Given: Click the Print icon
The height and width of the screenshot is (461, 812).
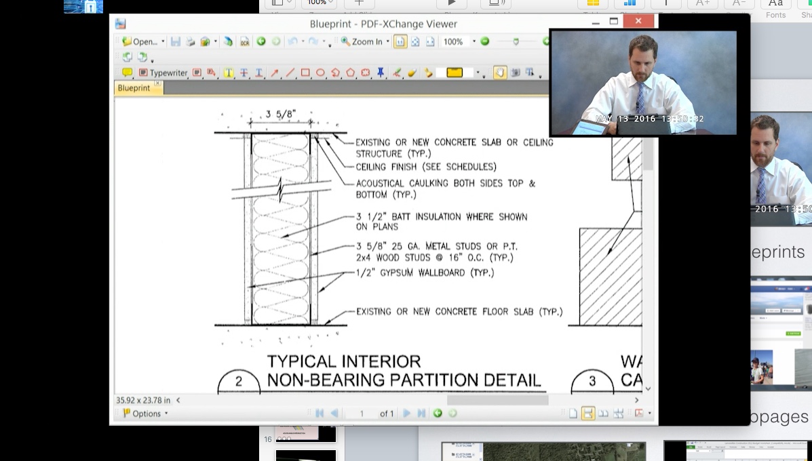Looking at the screenshot, I should pos(191,41).
